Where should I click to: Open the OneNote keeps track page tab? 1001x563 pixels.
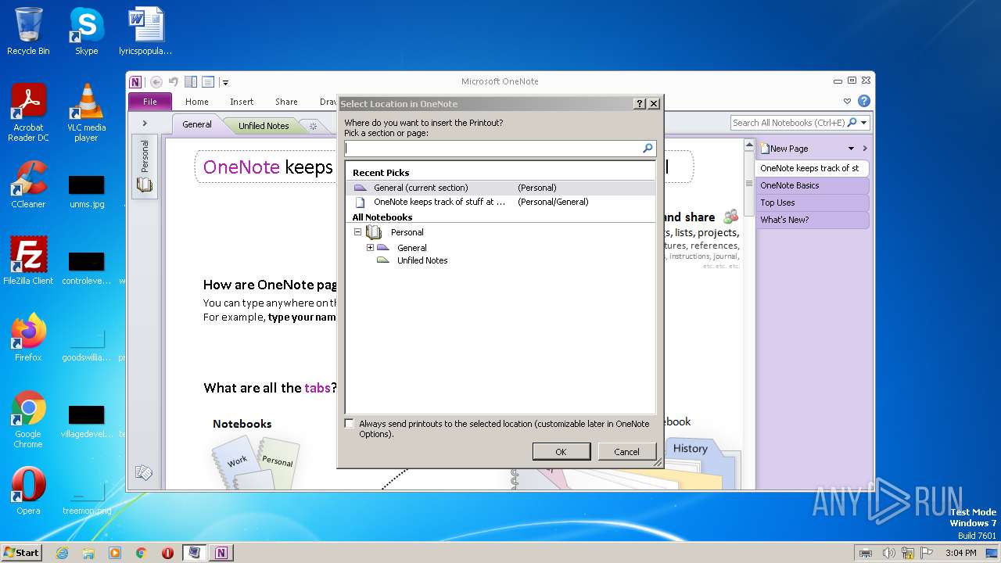(812, 168)
